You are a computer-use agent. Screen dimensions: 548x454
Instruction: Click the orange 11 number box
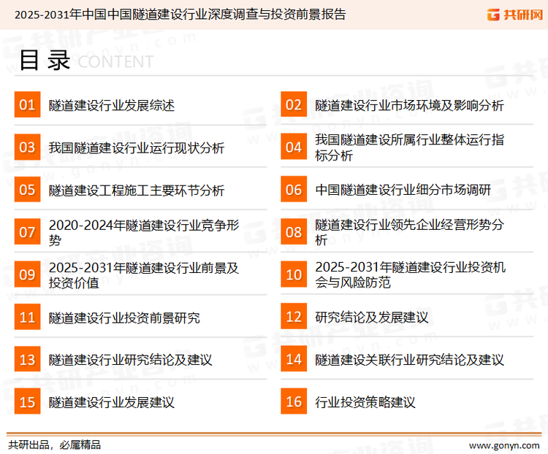(27, 317)
